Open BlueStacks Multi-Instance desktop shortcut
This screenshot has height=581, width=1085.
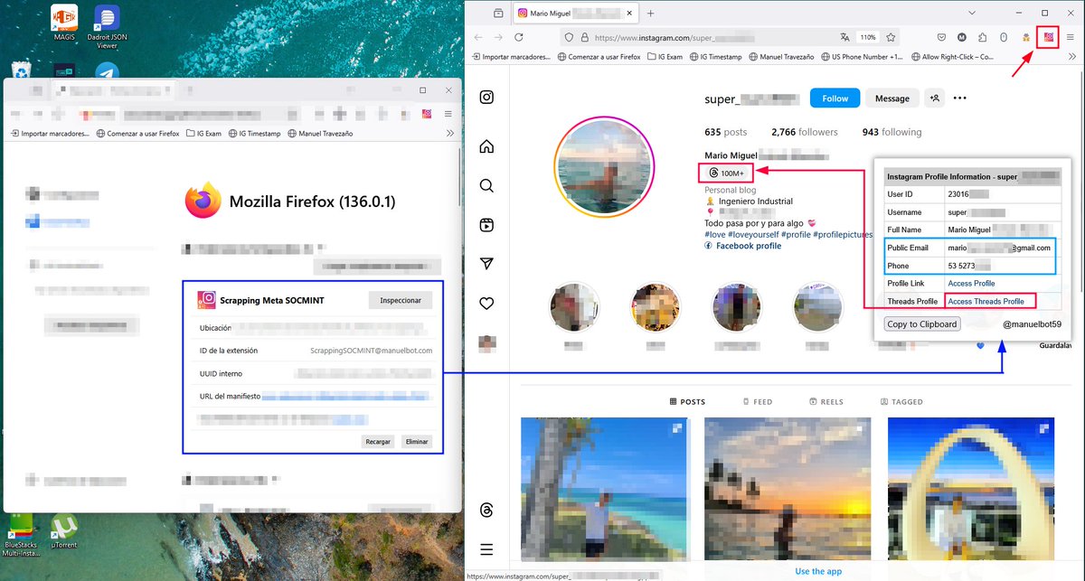point(20,533)
